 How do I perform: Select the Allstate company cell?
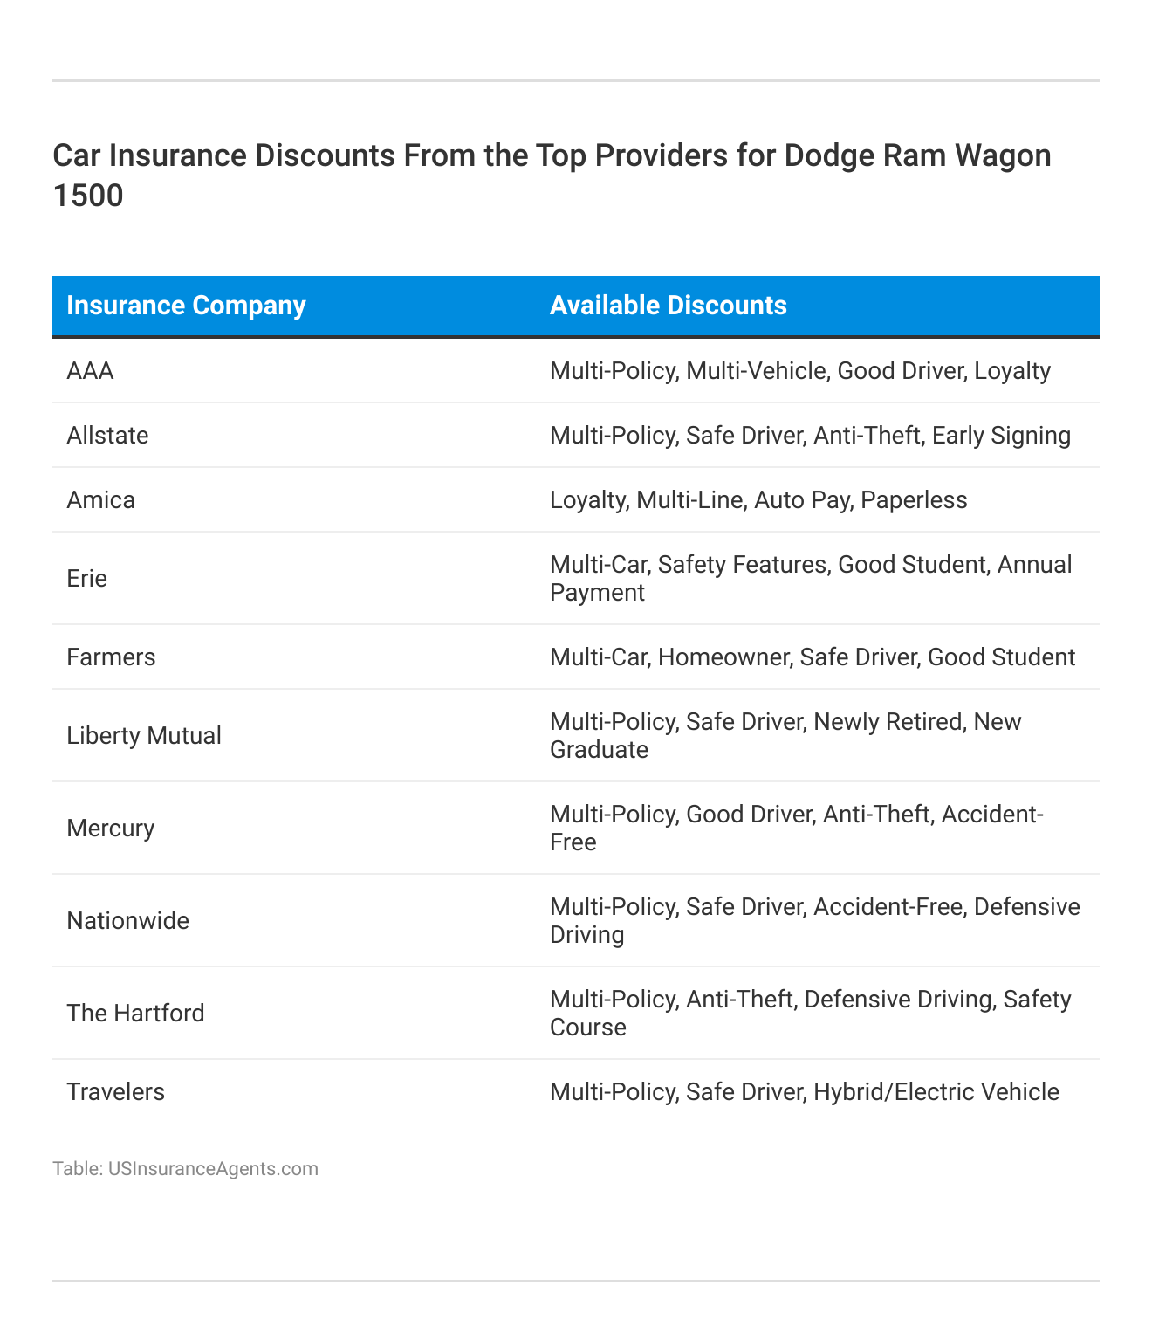(x=107, y=436)
